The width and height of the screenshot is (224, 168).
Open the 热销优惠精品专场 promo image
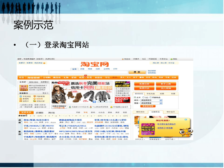coord(148,129)
